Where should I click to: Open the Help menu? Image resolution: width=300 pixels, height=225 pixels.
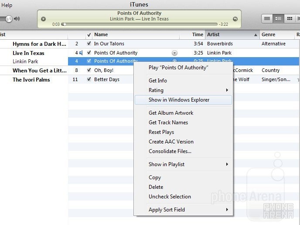click(x=7, y=5)
